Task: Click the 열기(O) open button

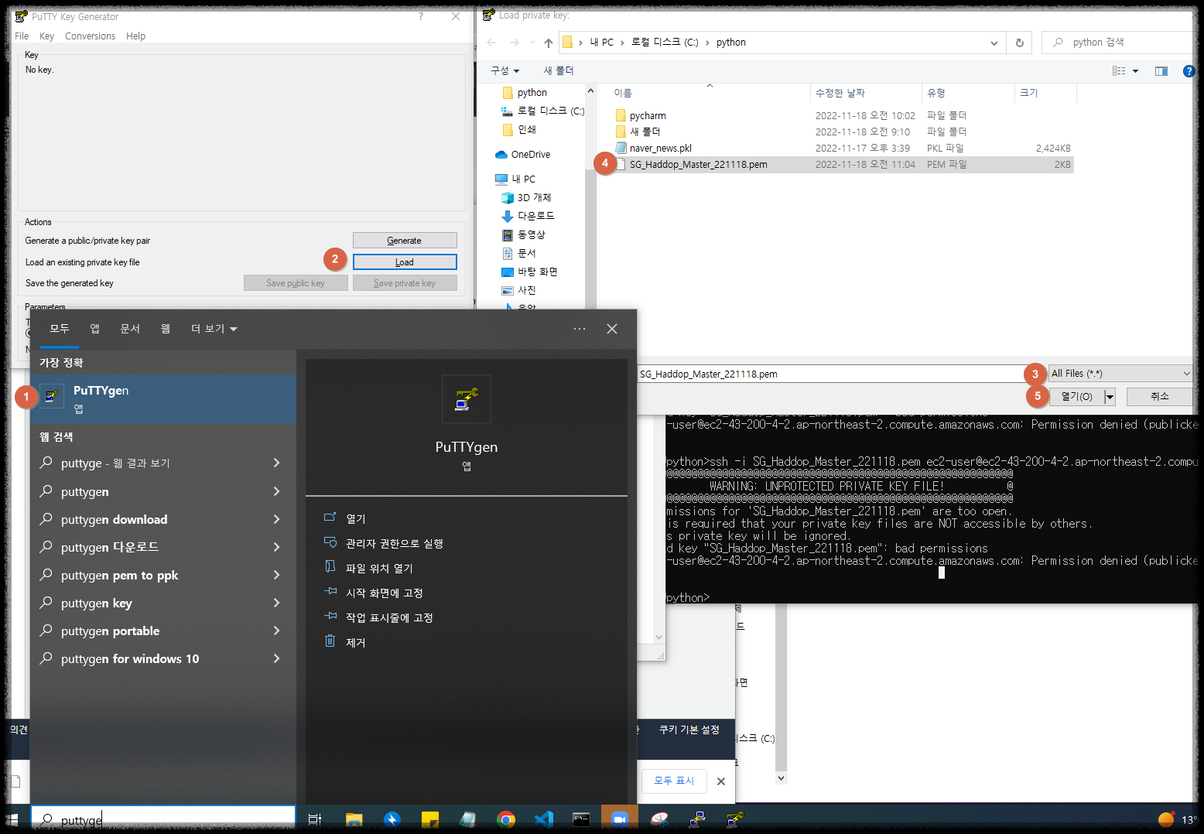Action: [x=1076, y=396]
